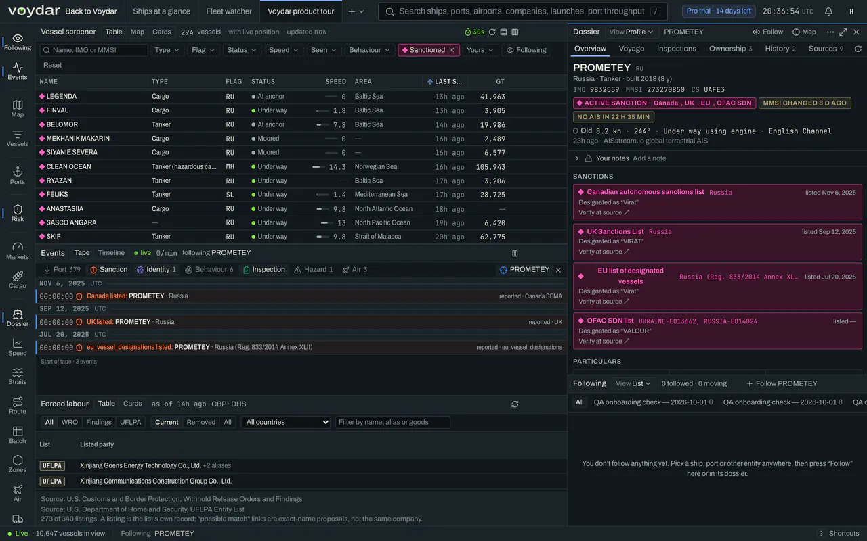This screenshot has width=867, height=541.
Task: Toggle the Hazard event filter
Action: (x=313, y=269)
